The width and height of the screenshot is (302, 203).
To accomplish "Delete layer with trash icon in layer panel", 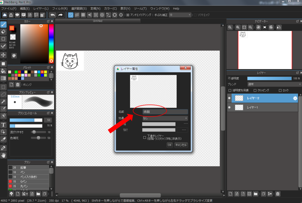I will (x=278, y=194).
